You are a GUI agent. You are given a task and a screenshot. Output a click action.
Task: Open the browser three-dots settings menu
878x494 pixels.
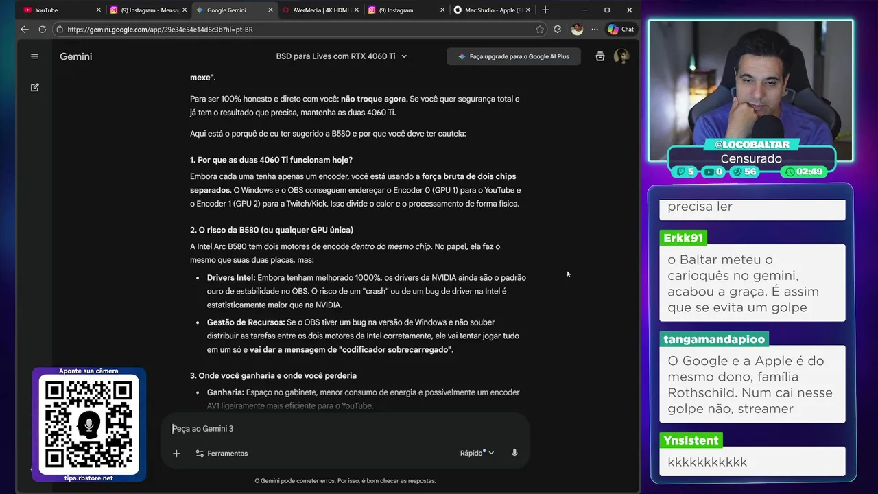tap(593, 30)
